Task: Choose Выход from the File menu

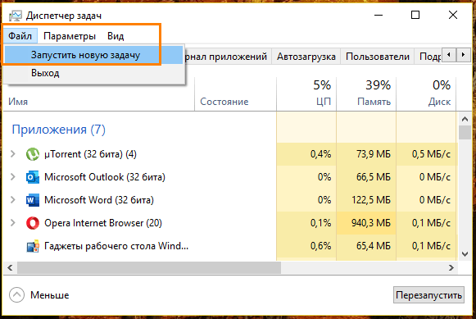Action: 93,73
